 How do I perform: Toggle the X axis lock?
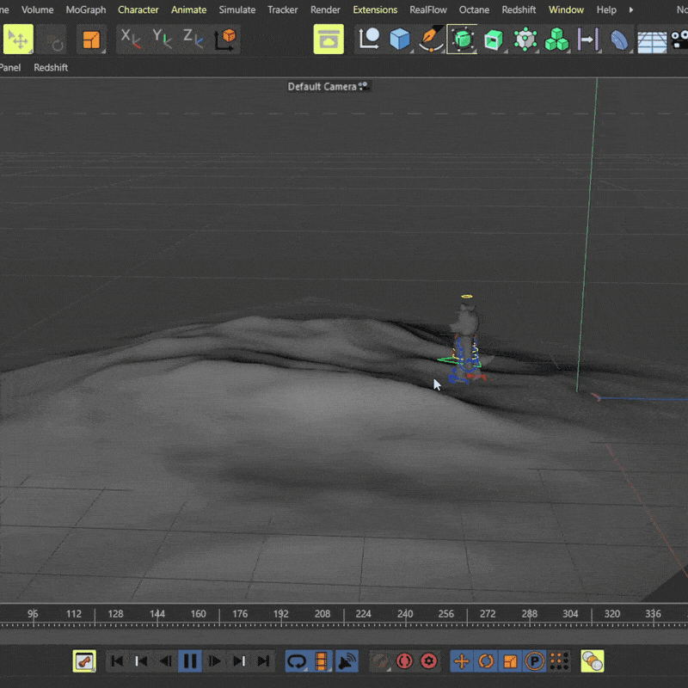[x=131, y=40]
